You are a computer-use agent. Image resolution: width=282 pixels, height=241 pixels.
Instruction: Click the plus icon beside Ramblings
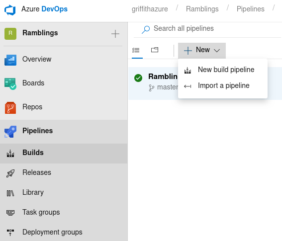115,34
